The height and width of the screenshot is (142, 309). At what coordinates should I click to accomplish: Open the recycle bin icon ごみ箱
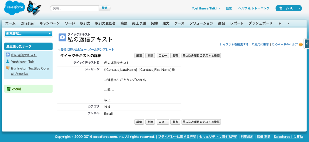(x=8, y=89)
